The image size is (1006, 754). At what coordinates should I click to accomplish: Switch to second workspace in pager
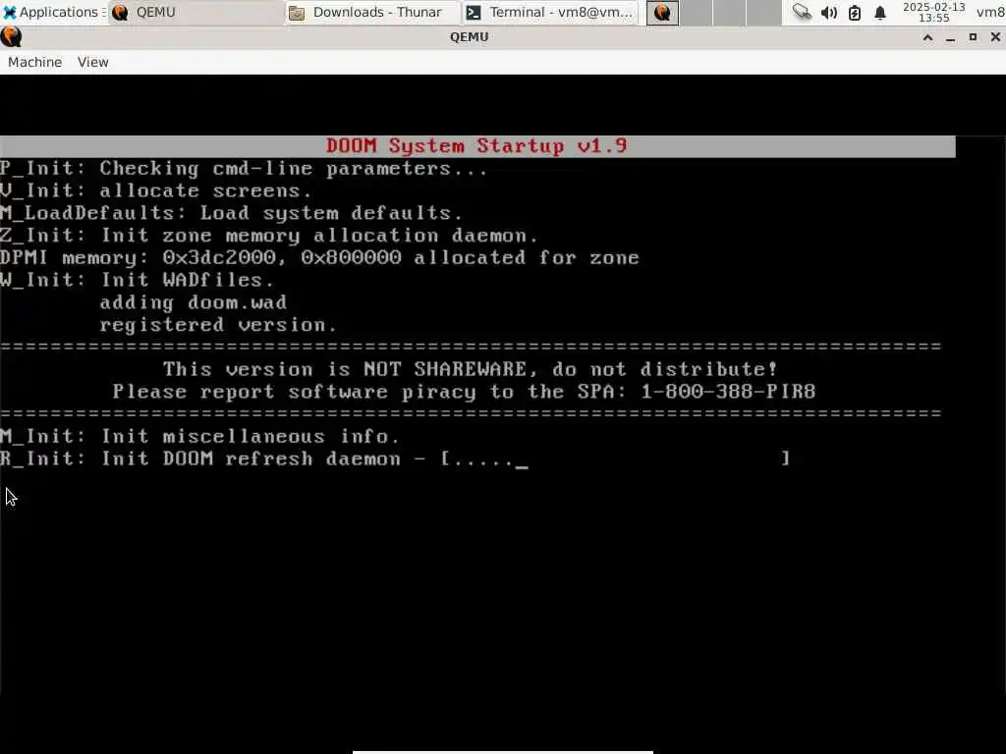tap(697, 12)
